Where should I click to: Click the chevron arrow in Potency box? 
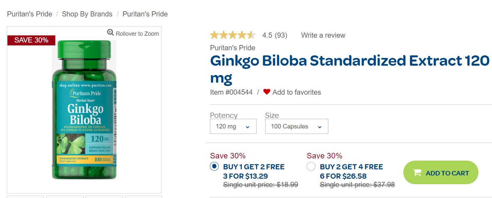pos(248,127)
